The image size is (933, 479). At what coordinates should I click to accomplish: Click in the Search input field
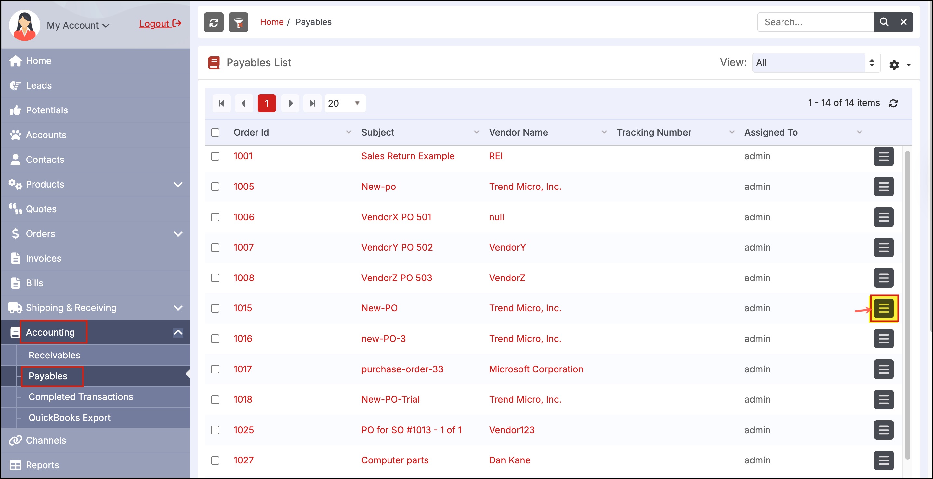815,22
